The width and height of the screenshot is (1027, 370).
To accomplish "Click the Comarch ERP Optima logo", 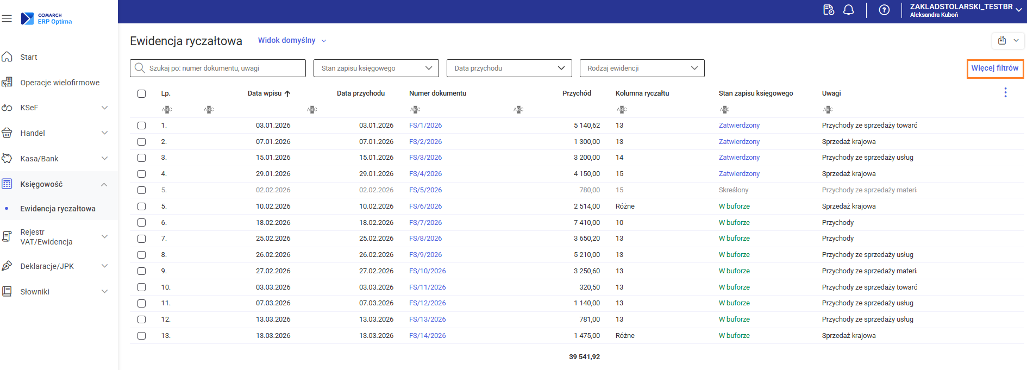I will [47, 18].
